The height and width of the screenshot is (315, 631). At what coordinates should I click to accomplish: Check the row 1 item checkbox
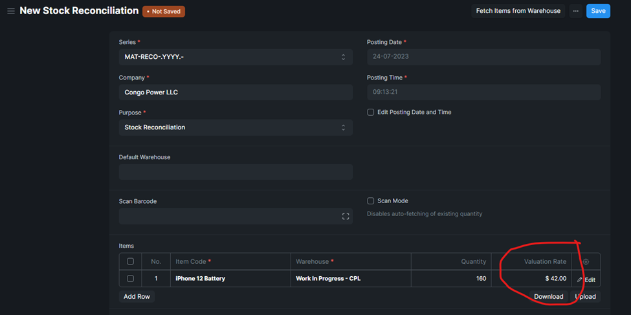point(130,278)
